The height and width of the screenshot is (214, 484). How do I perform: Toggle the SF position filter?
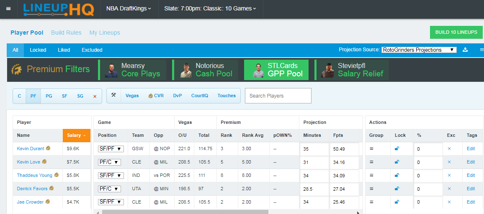[64, 96]
